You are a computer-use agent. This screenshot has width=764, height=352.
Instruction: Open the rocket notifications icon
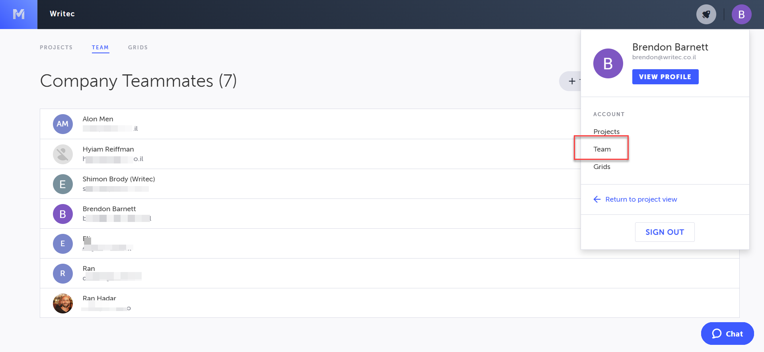[706, 14]
